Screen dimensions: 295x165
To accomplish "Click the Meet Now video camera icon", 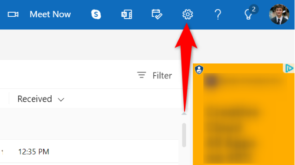I will pyautogui.click(x=13, y=15).
